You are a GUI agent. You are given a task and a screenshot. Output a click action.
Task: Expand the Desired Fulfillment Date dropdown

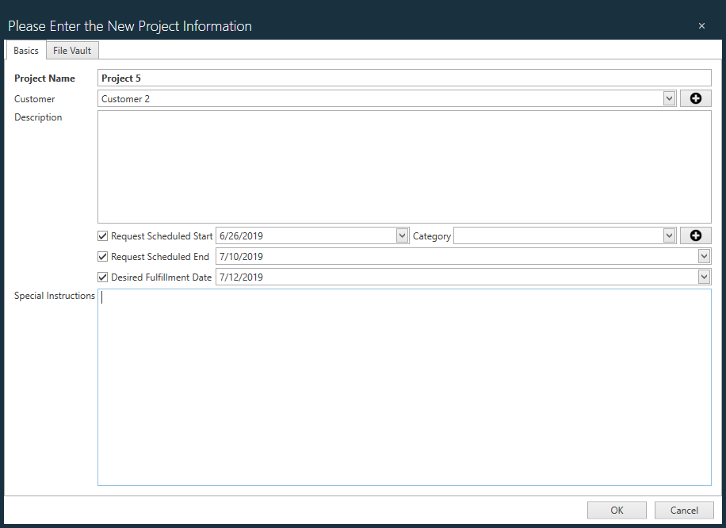[x=704, y=277]
